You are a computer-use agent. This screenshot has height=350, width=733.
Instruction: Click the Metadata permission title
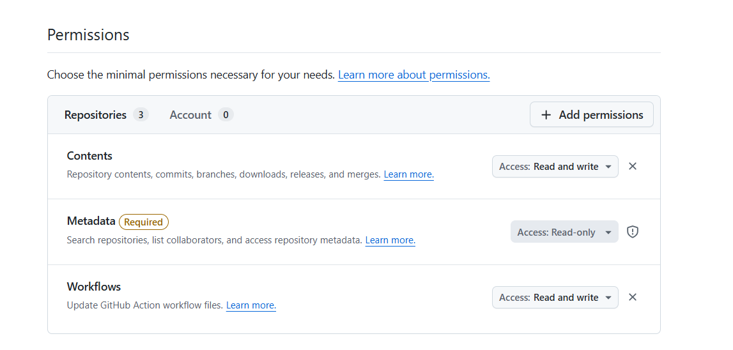click(91, 221)
